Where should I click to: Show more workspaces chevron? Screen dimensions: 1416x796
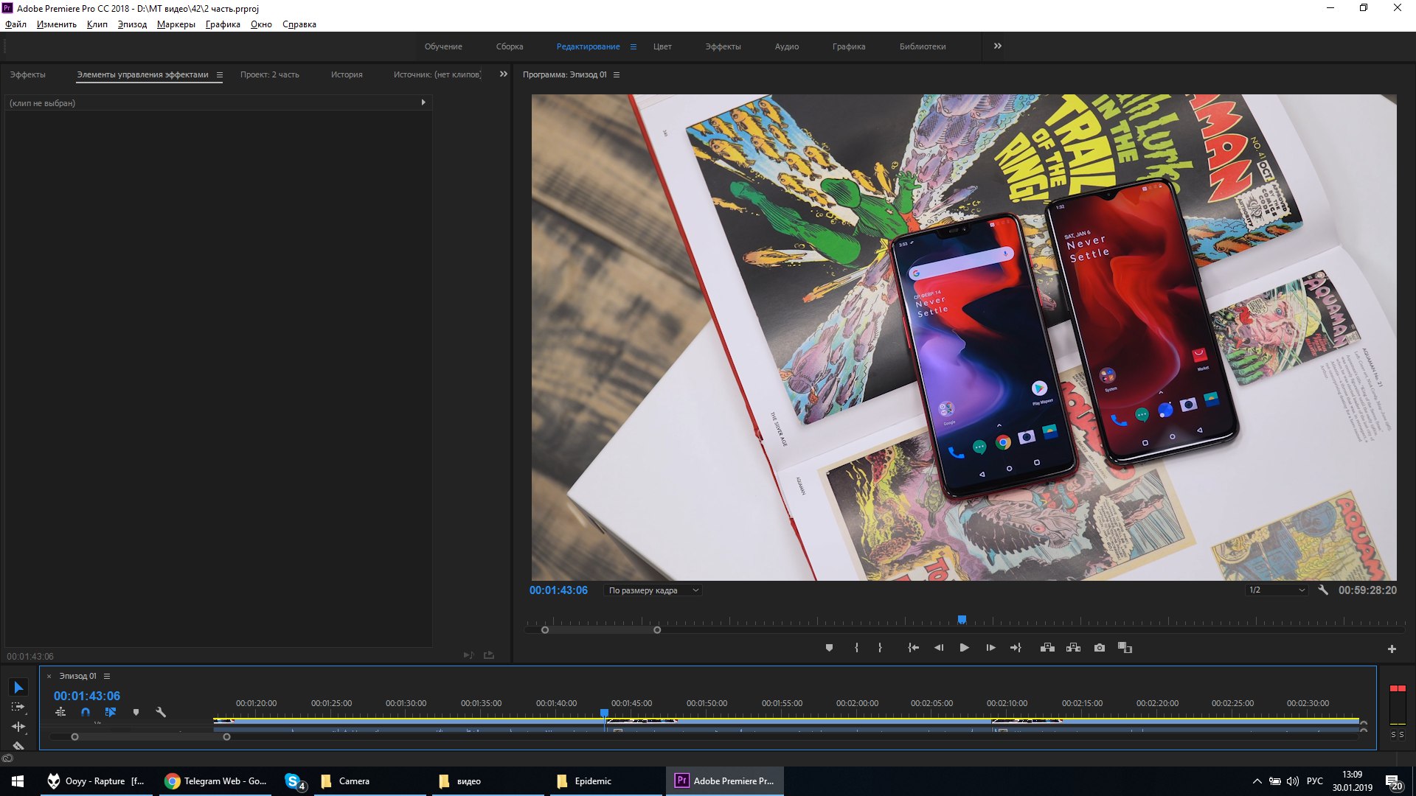998,46
